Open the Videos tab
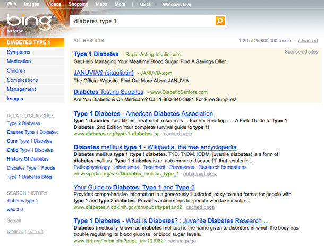Image resolution: width=324 pixels, height=247 pixels. pos(54,4)
